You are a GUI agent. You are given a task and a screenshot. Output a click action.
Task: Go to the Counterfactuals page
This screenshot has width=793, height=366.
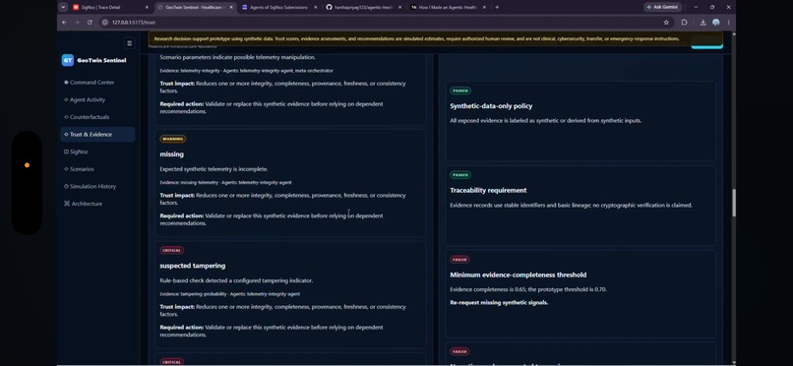click(97, 117)
